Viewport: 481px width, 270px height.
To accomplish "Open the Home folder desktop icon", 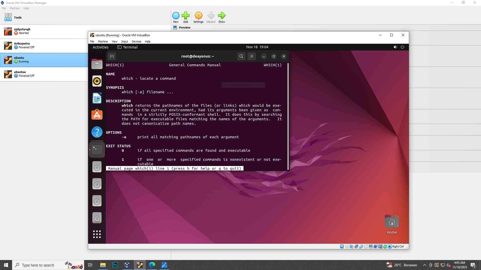I will pos(392,224).
